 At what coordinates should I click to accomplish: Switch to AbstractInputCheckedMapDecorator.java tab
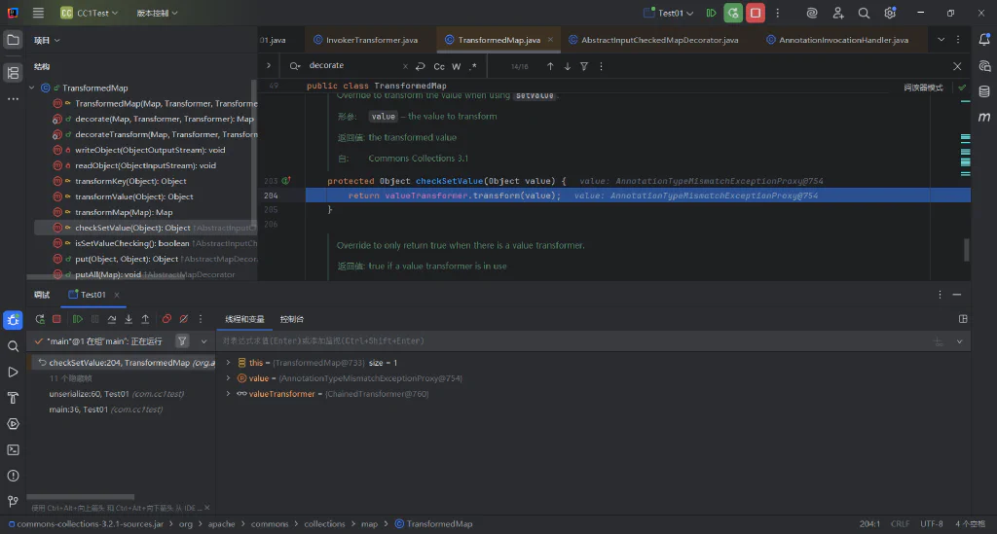tap(653, 39)
